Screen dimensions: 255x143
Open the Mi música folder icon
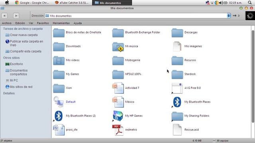tap(118, 46)
